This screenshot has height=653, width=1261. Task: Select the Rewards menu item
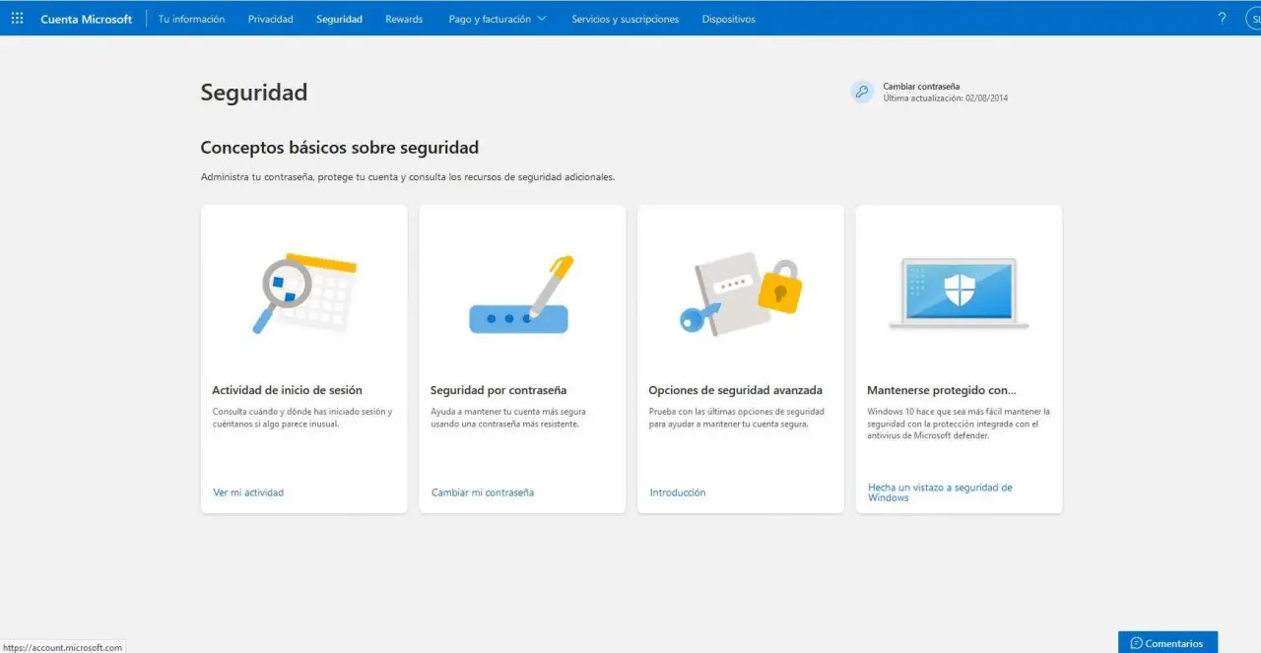pyautogui.click(x=404, y=19)
